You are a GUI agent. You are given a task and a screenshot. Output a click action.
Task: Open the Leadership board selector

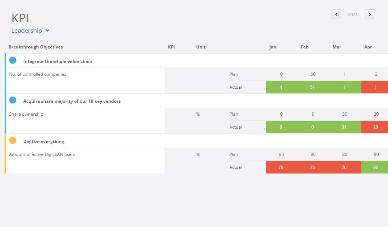pyautogui.click(x=27, y=31)
